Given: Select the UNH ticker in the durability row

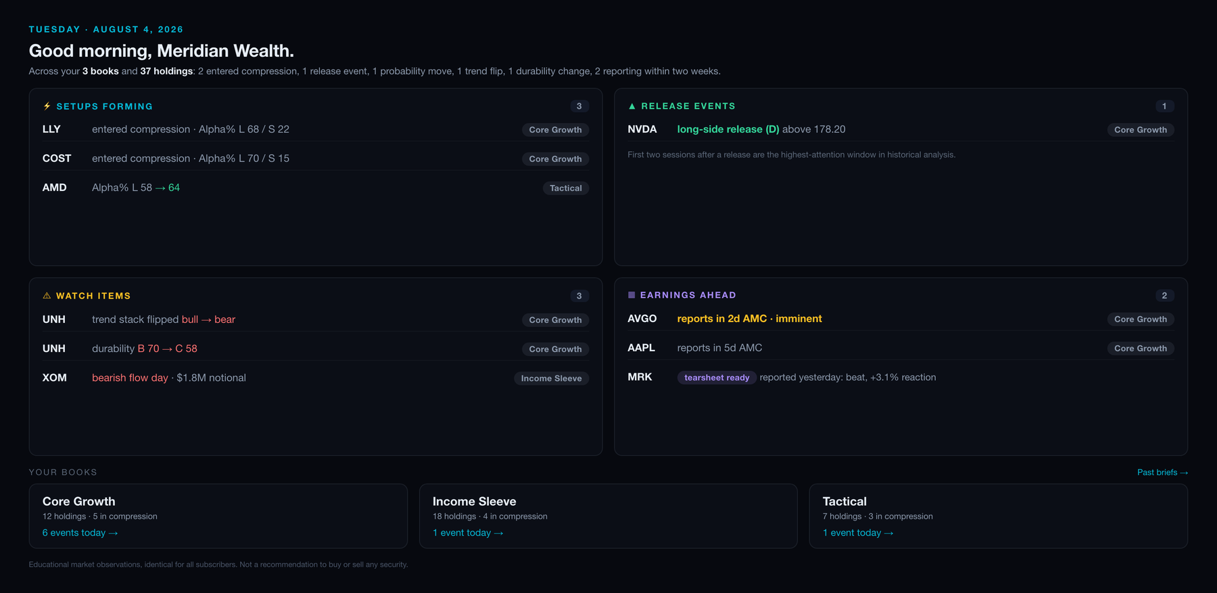Looking at the screenshot, I should tap(54, 348).
